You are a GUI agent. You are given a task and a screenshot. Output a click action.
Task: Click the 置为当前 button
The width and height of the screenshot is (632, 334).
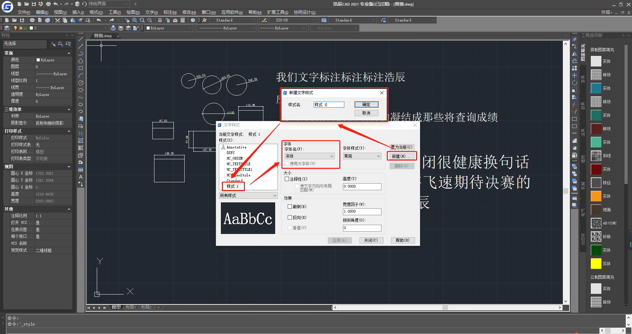(402, 147)
